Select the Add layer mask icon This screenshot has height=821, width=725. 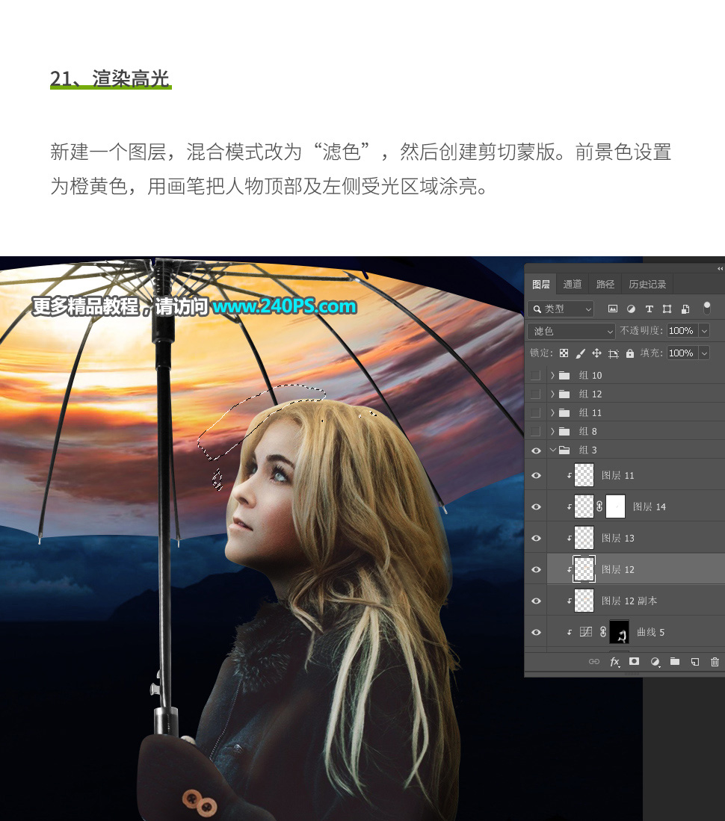635,662
